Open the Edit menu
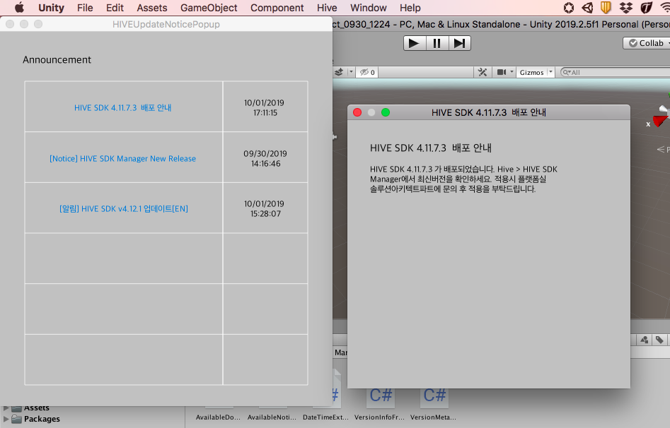The width and height of the screenshot is (670, 428). point(115,8)
